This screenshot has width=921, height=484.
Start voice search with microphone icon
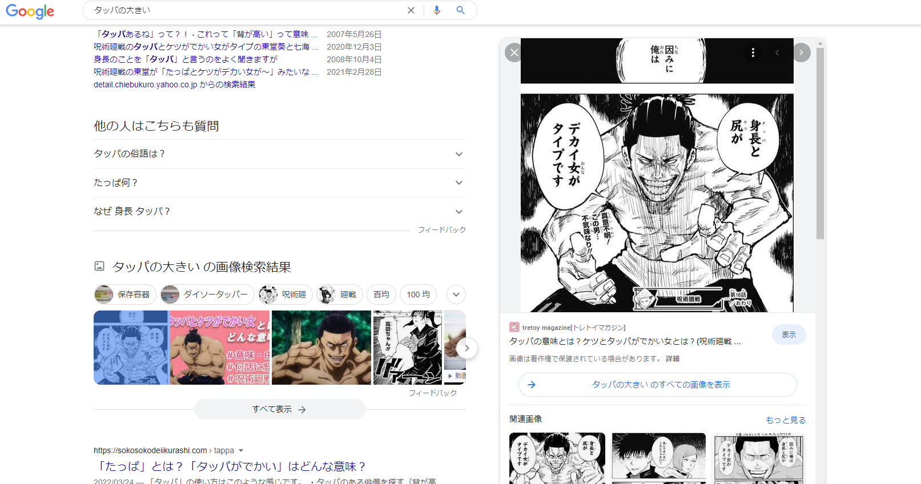[x=437, y=10]
